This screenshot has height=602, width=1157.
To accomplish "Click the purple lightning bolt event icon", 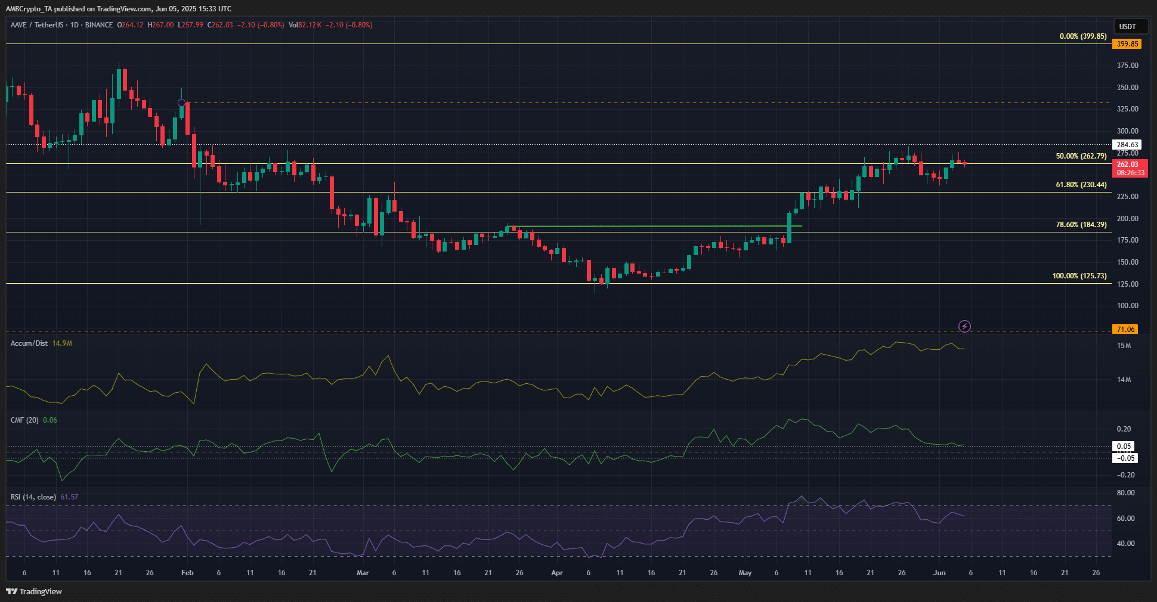I will (964, 326).
